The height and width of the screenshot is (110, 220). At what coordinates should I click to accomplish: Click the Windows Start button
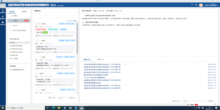(3, 108)
